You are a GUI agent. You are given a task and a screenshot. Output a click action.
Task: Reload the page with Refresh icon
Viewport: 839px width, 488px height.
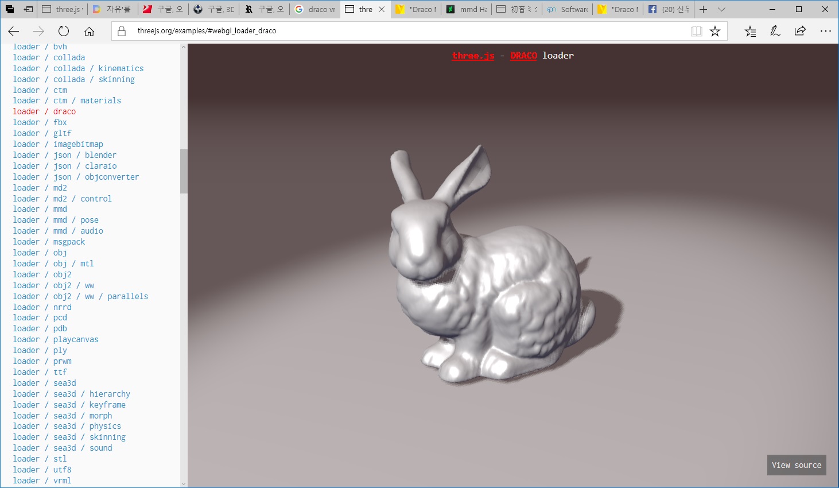pos(64,32)
